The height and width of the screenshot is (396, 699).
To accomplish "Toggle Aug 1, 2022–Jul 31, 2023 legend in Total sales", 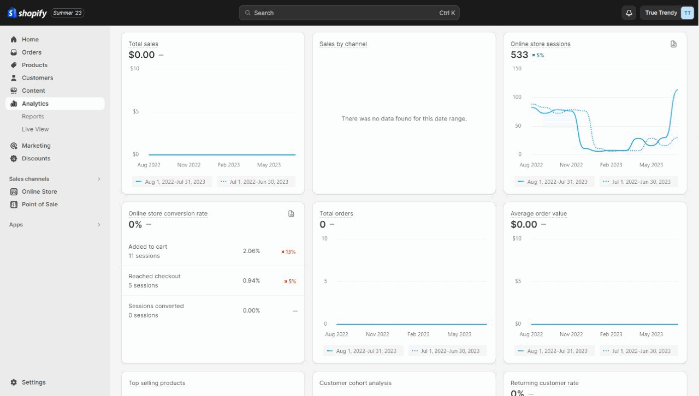I will 171,182.
